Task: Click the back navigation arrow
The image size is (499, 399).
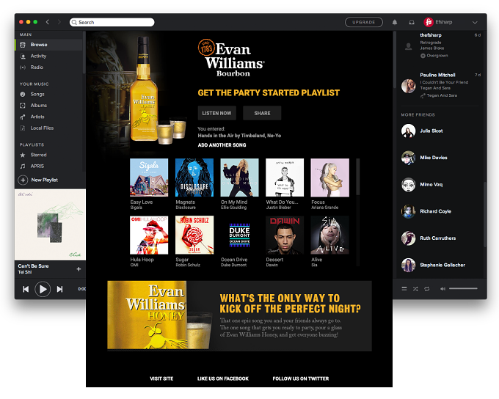Action: (48, 22)
